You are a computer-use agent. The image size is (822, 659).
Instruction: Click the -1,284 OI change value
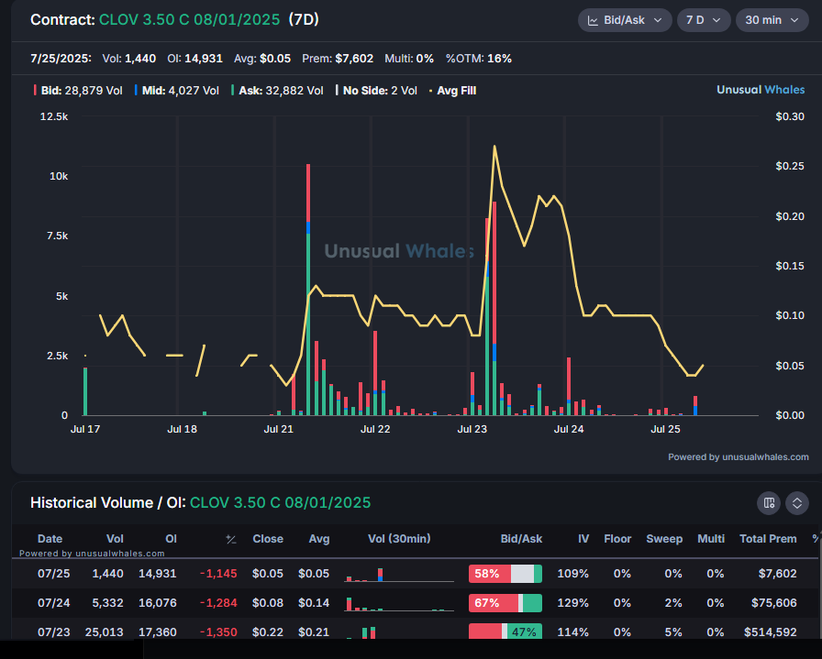pos(218,603)
